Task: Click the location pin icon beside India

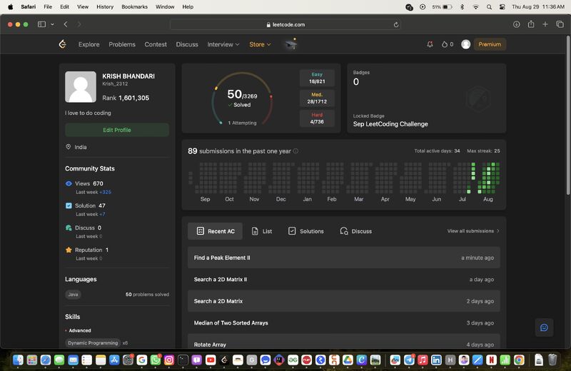Action: point(68,147)
